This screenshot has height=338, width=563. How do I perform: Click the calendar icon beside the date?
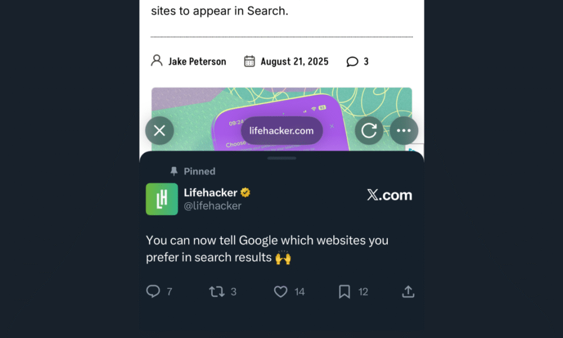pyautogui.click(x=249, y=61)
